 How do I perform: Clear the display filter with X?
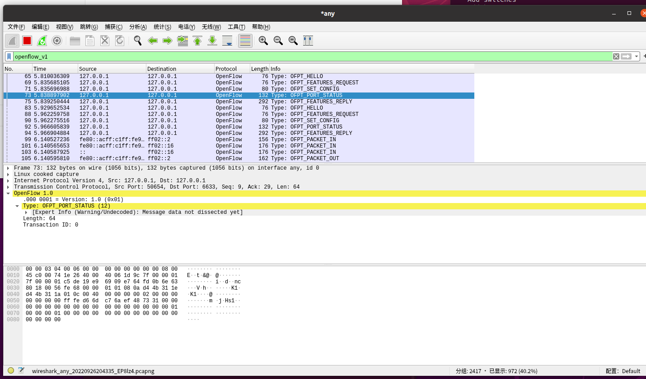coord(616,56)
